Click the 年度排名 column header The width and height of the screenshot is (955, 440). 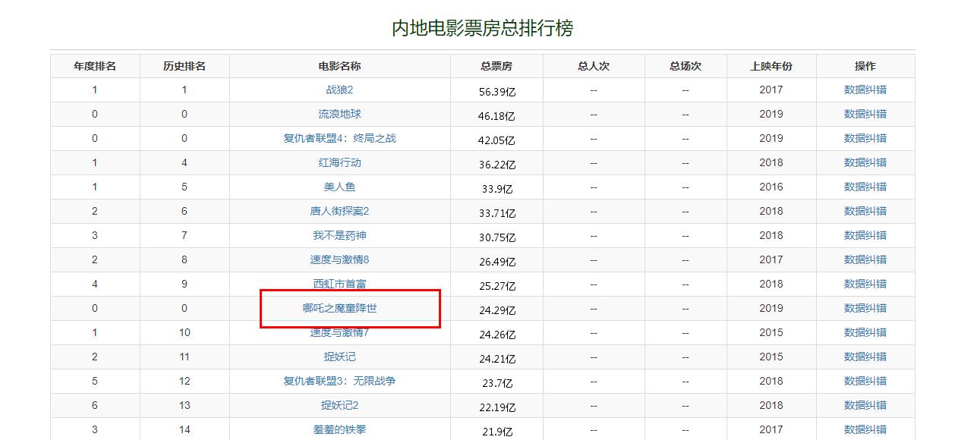coord(95,66)
